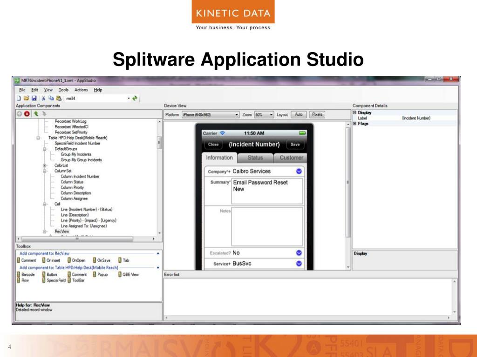The height and width of the screenshot is (357, 477).
Task: Click the red delete component icon
Action: coord(27,114)
